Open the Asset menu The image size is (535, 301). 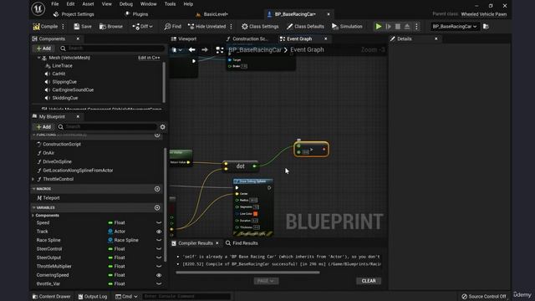click(88, 4)
